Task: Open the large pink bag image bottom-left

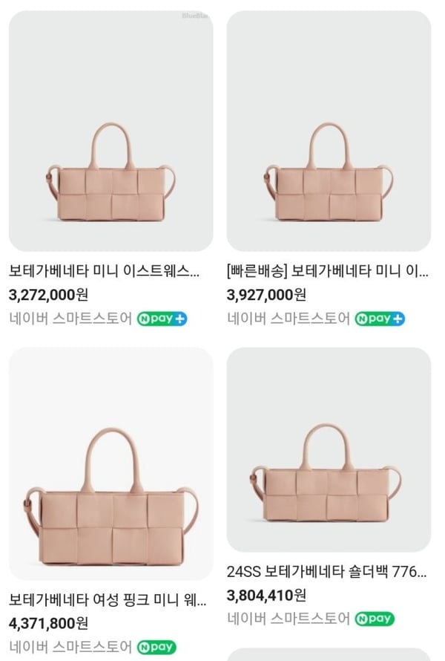Action: (111, 464)
